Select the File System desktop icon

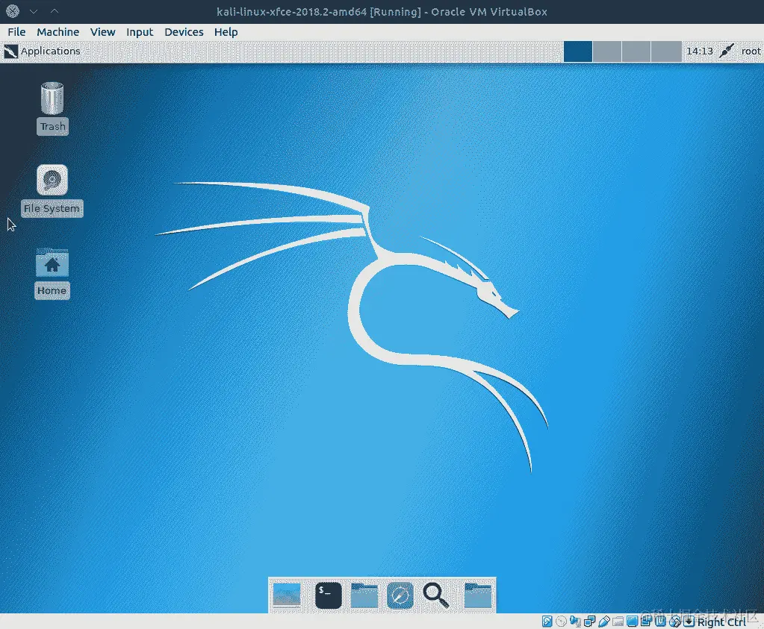pos(52,180)
